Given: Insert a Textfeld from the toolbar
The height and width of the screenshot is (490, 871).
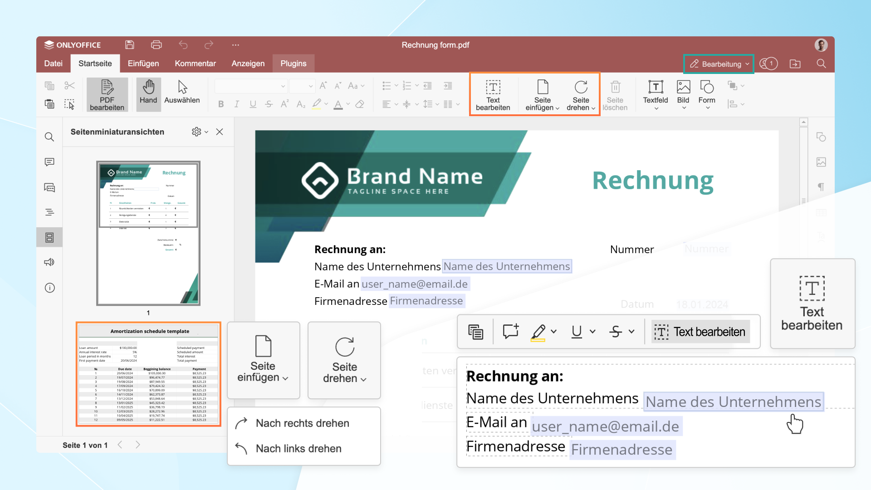Looking at the screenshot, I should pyautogui.click(x=655, y=93).
